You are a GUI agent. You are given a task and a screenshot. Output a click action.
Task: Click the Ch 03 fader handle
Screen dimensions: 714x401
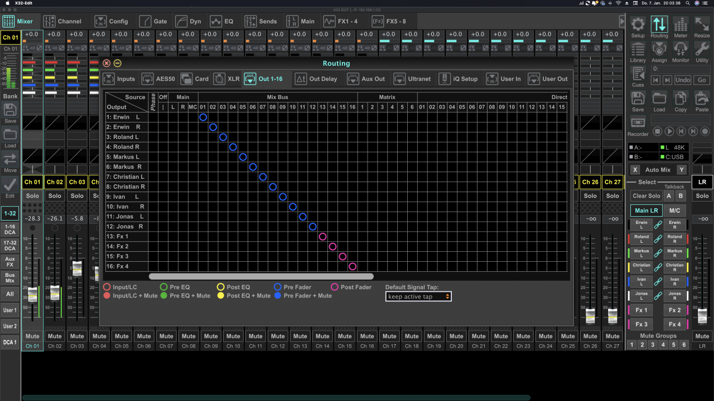coord(77,269)
